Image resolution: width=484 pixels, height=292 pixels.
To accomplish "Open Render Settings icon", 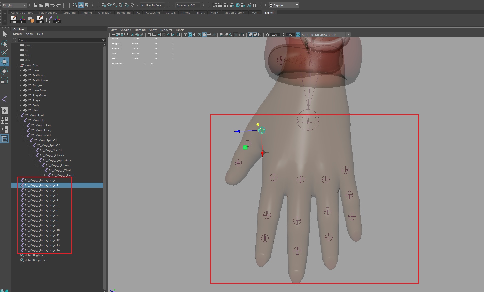I will click(232, 5).
